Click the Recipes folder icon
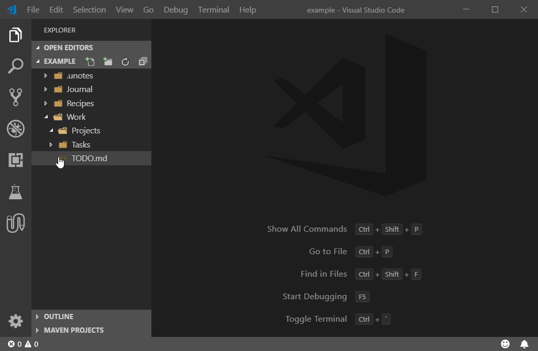 pyautogui.click(x=58, y=103)
